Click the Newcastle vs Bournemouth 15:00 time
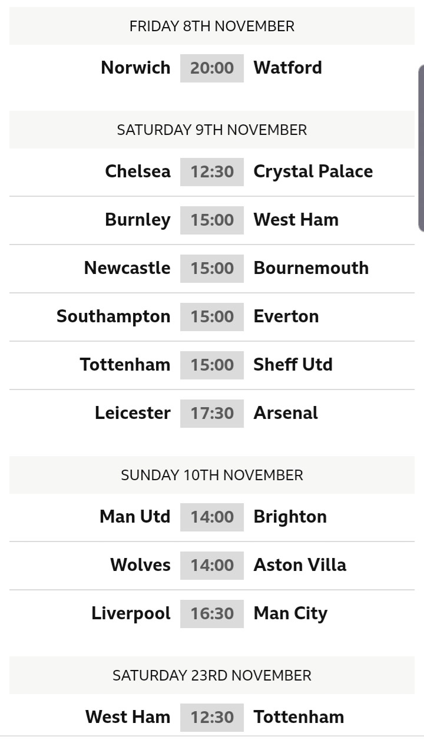The width and height of the screenshot is (424, 743). pos(212,268)
